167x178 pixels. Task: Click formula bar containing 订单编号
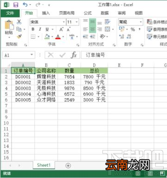click(x=124, y=55)
